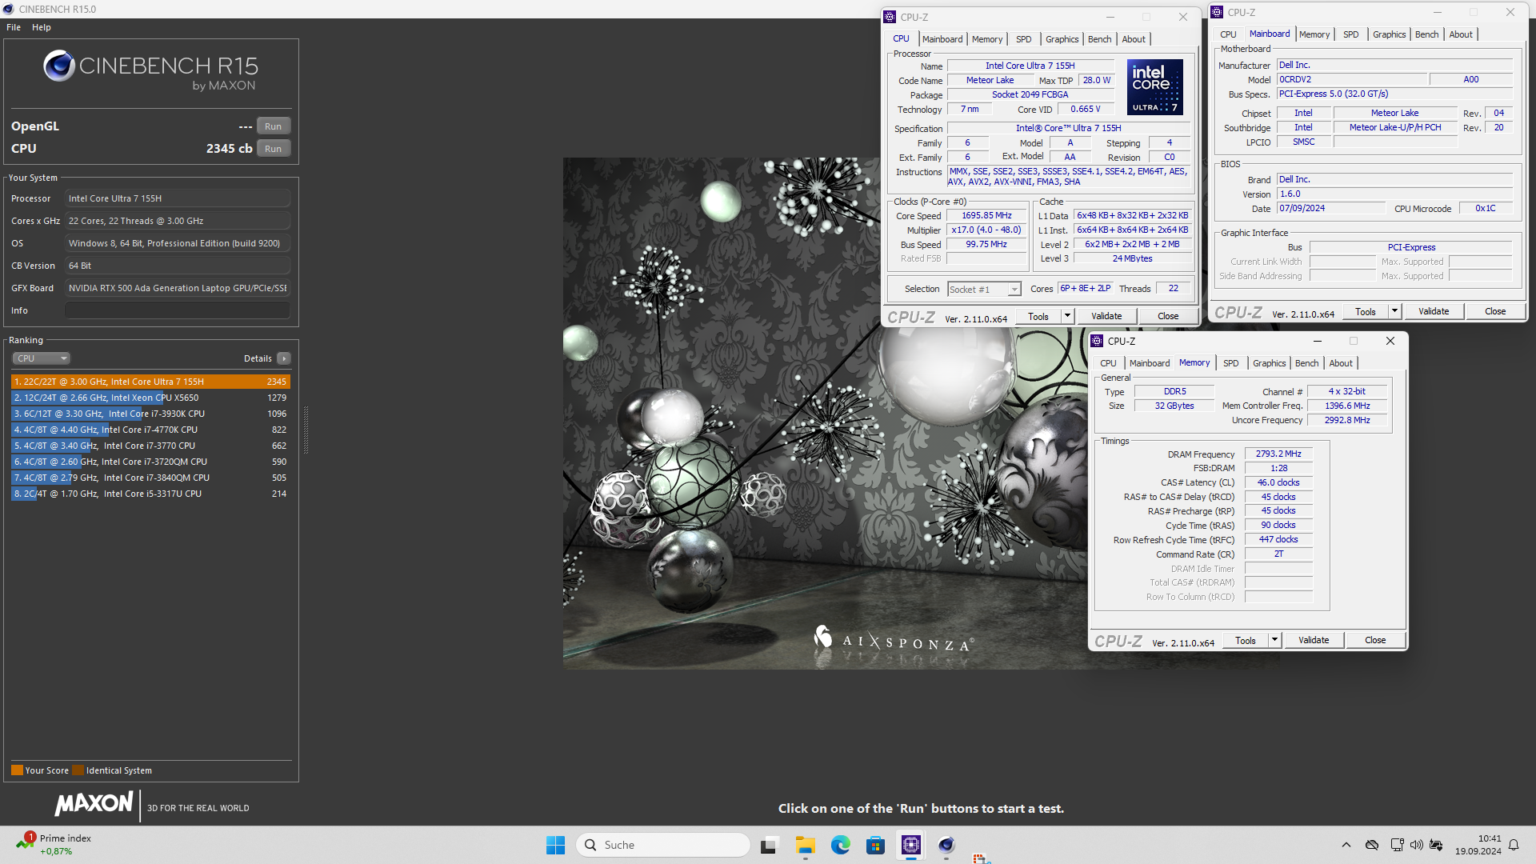
Task: Click Close in the CPU-Z CPU window
Action: pyautogui.click(x=1168, y=316)
